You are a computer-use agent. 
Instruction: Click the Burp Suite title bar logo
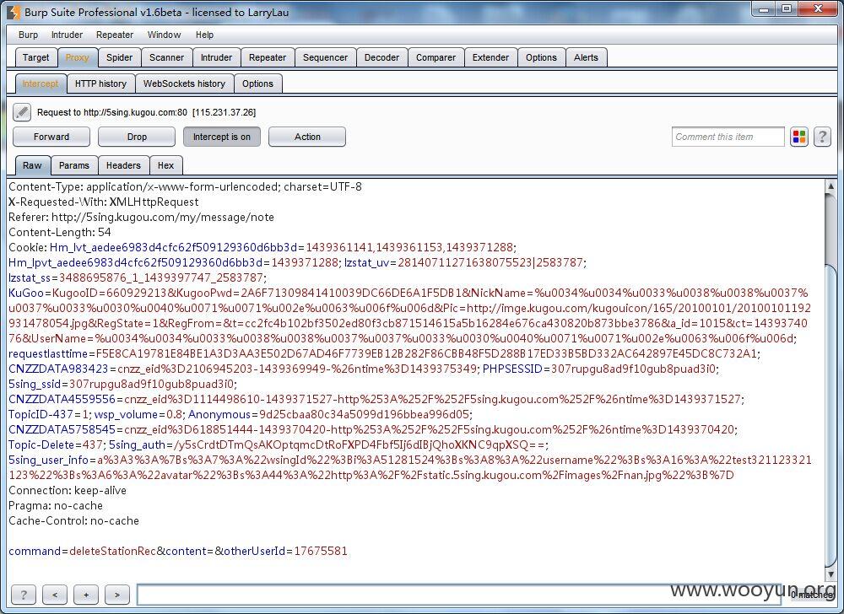point(14,12)
